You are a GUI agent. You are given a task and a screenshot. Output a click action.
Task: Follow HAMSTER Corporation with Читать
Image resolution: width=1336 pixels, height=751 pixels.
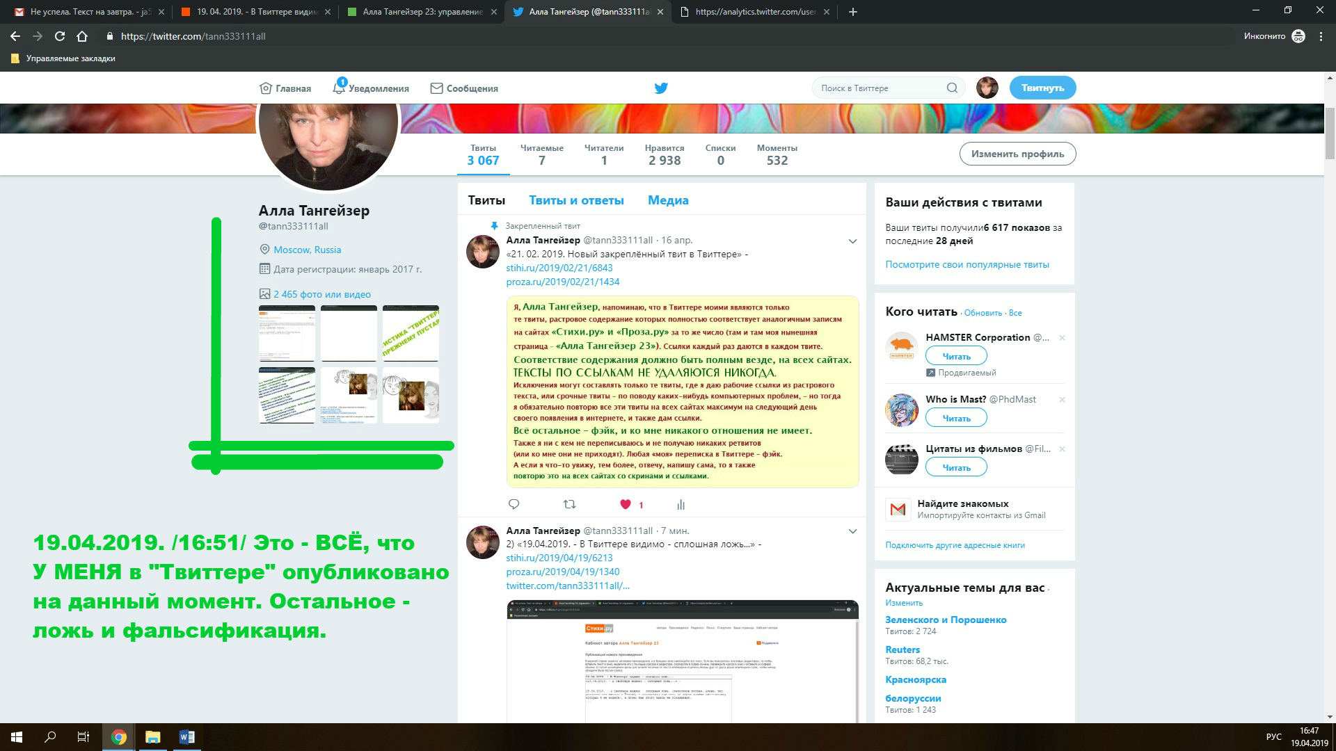pyautogui.click(x=956, y=356)
